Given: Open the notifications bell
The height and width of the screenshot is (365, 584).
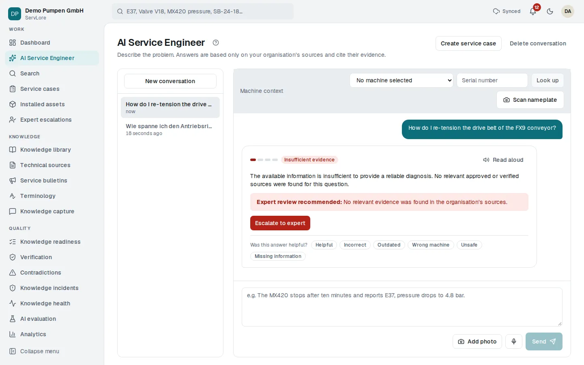Looking at the screenshot, I should tap(533, 11).
